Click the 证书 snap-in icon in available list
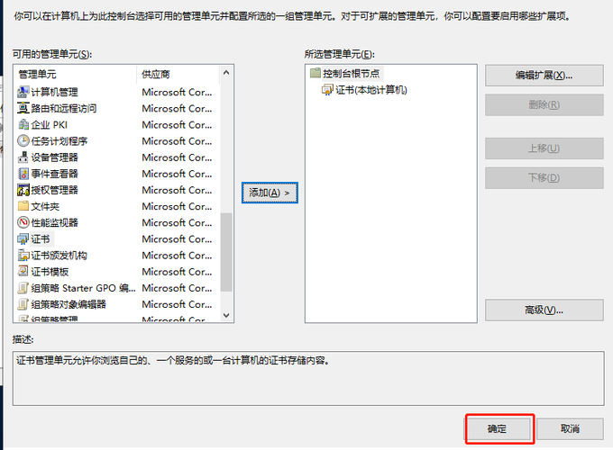Viewport: 613px width, 450px height. [x=23, y=238]
